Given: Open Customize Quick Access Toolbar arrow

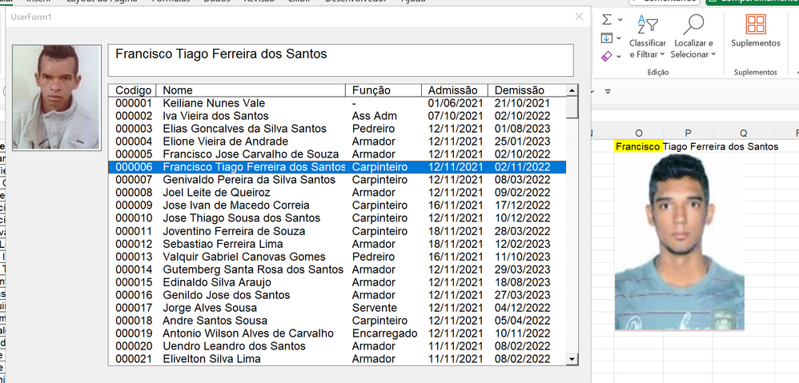Looking at the screenshot, I should (x=608, y=92).
